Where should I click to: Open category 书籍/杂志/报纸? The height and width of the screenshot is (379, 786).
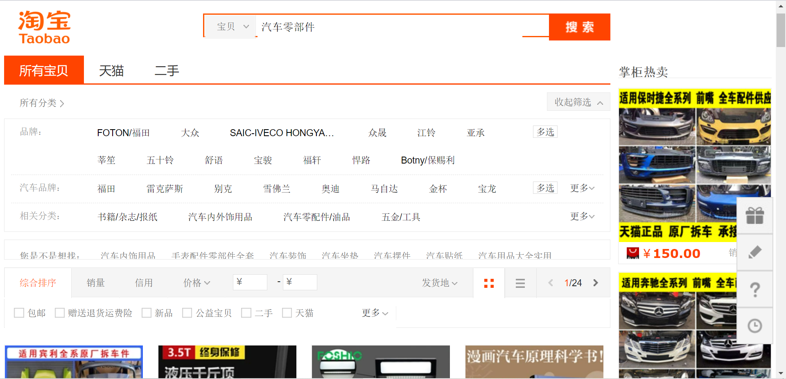point(127,217)
